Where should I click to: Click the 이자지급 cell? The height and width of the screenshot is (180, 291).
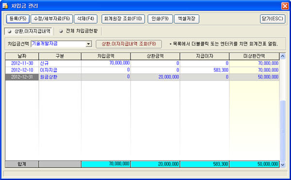[60, 70]
